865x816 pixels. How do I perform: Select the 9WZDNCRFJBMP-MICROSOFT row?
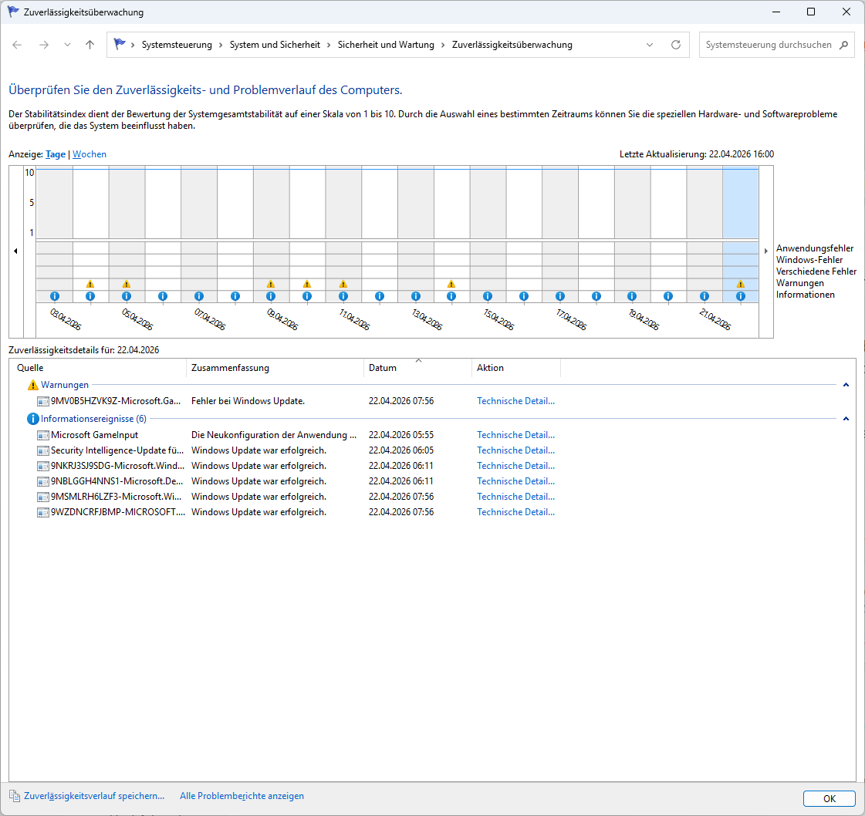point(298,512)
